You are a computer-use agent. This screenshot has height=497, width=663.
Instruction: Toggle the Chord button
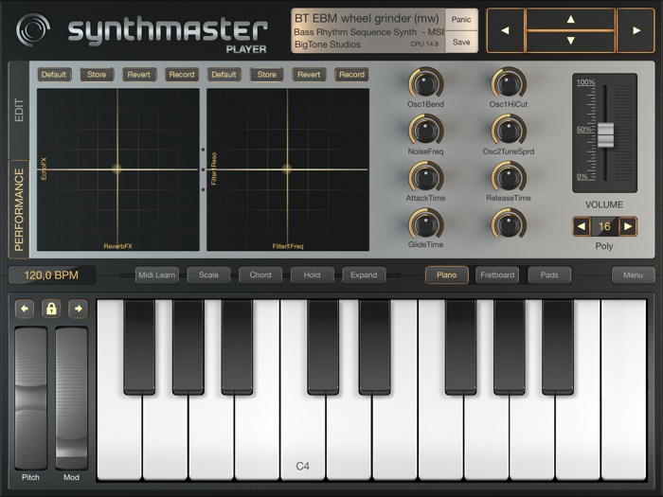click(x=260, y=275)
